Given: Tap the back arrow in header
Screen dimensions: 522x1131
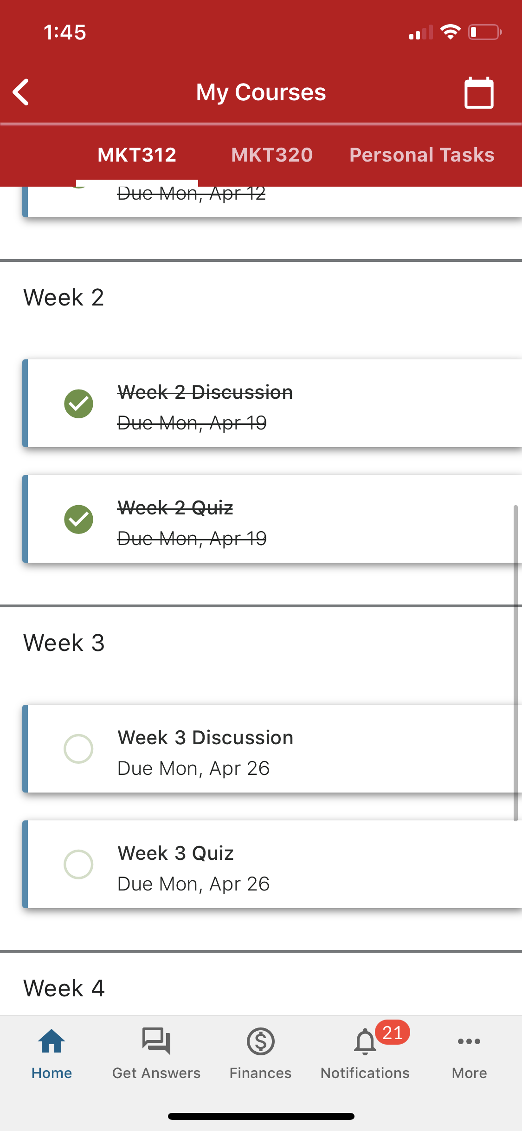Looking at the screenshot, I should click(21, 92).
